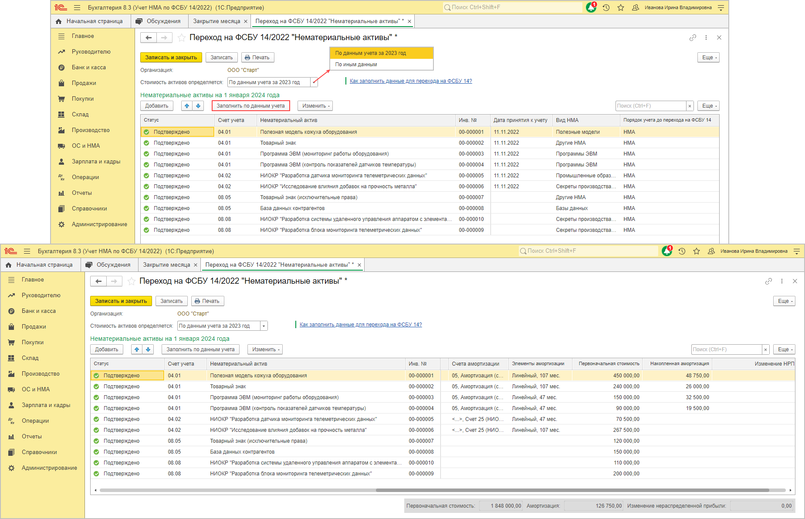Choose 'По данным учета за 2023 год' highlighted option

click(x=370, y=53)
